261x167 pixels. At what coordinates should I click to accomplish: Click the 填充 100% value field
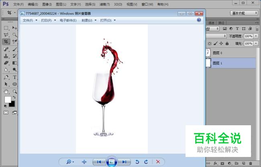pos(249,44)
